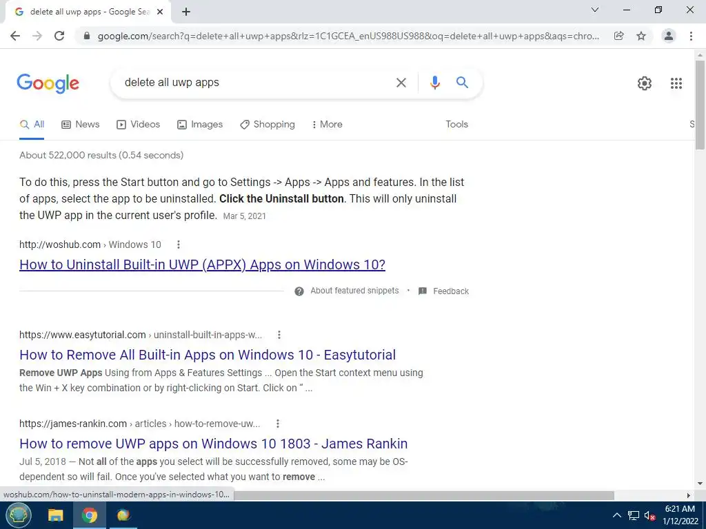Open the app next to Chrome on the taskbar
The image size is (706, 529).
(123, 515)
